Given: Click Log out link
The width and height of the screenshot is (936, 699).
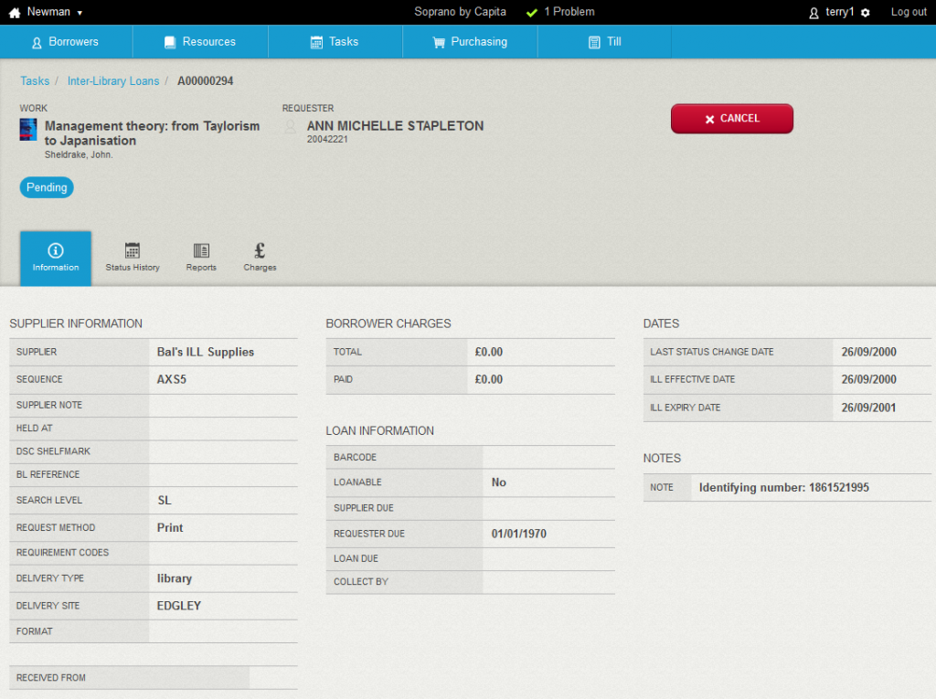Looking at the screenshot, I should point(909,12).
